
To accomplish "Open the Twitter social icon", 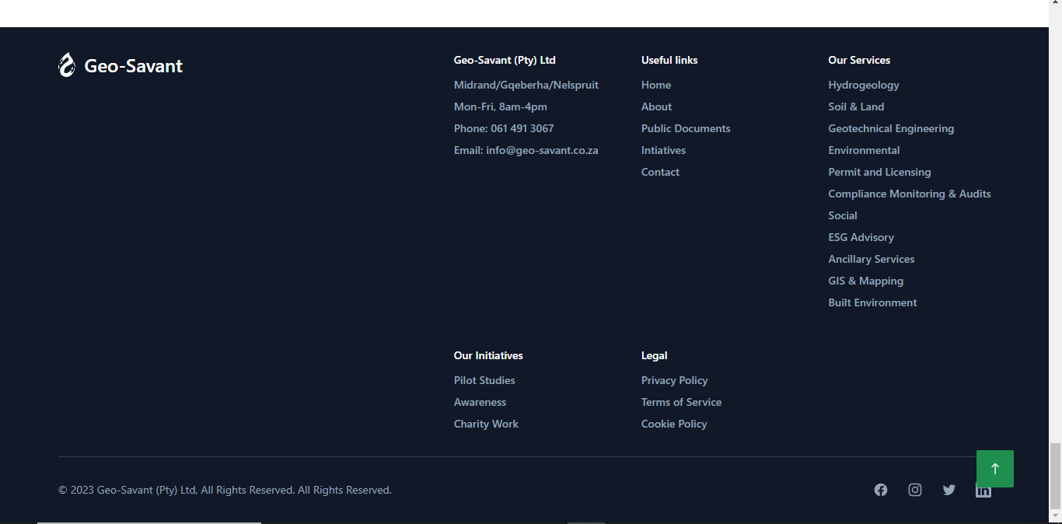I will 949,490.
